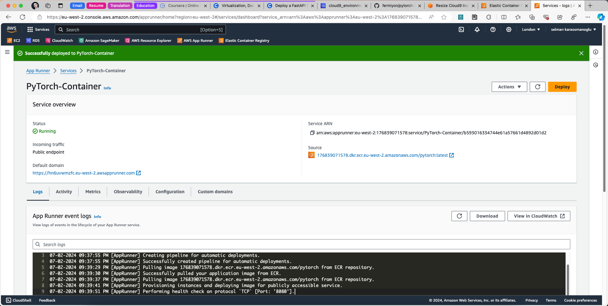Click the page vertical scrollbar

point(605,108)
